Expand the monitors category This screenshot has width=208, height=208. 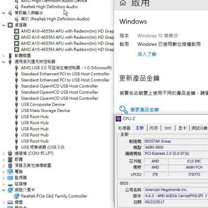click(x=4, y=178)
